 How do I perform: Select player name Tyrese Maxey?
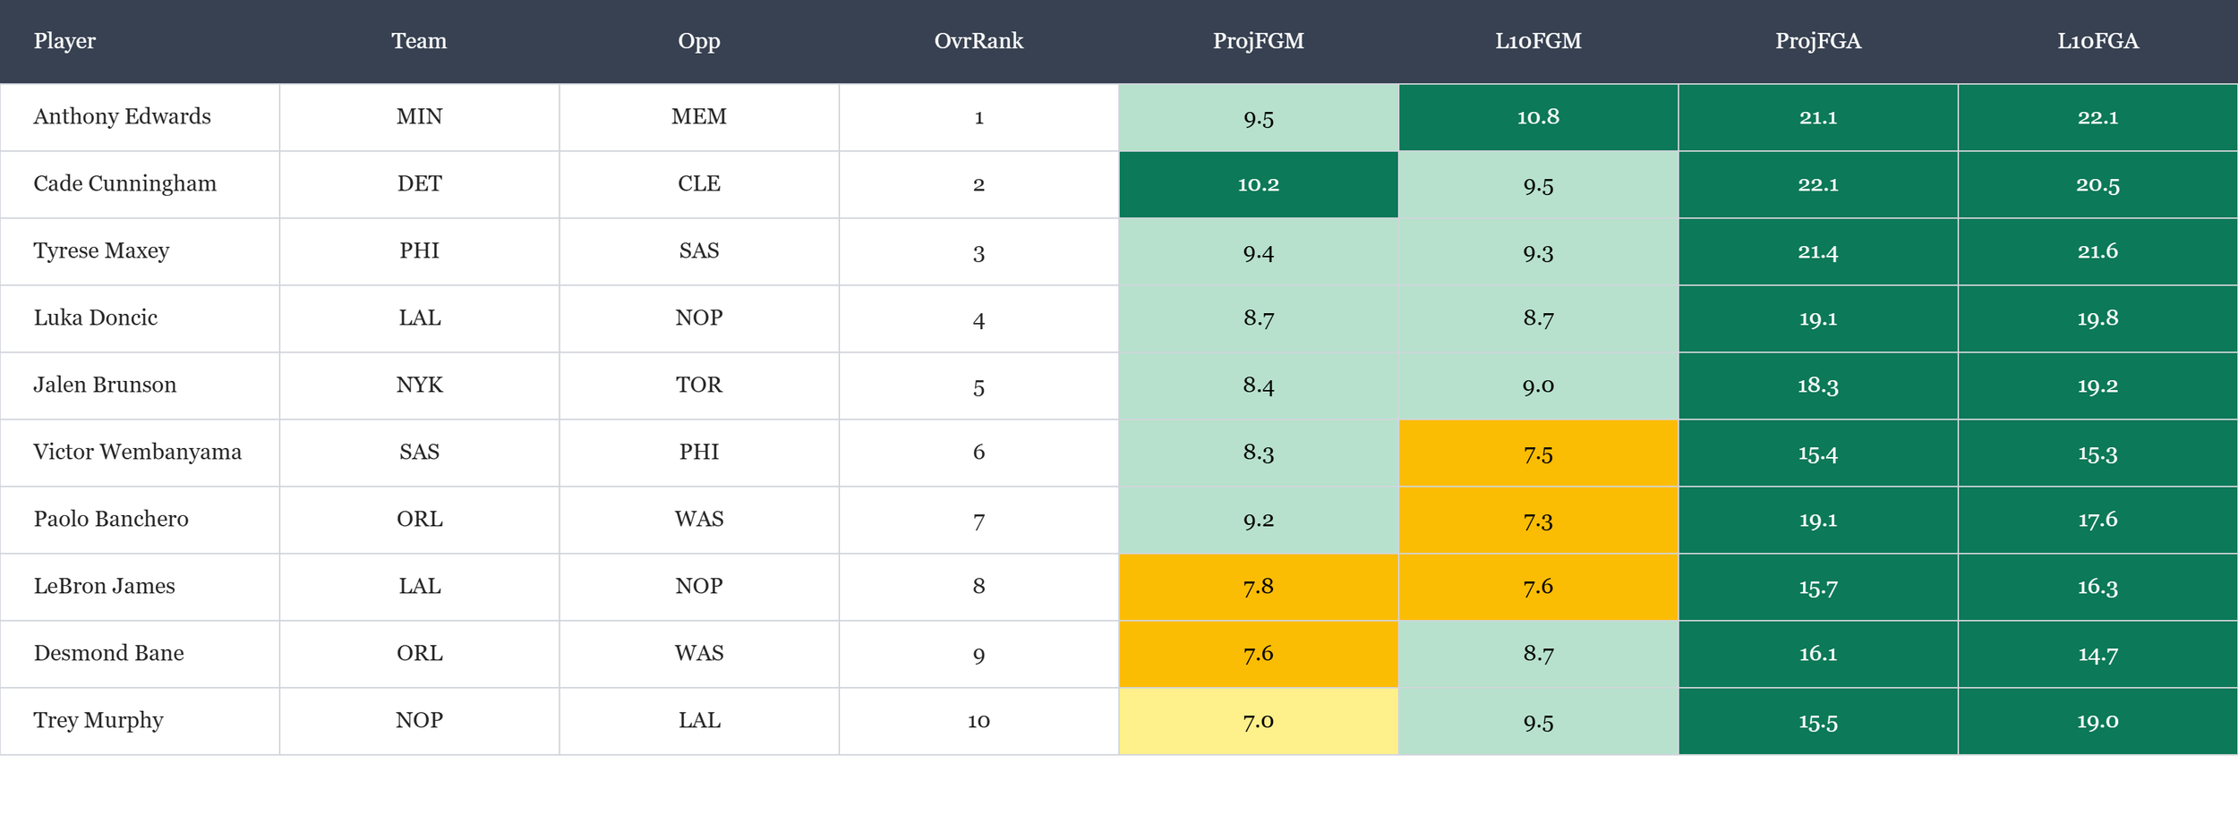pyautogui.click(x=101, y=250)
